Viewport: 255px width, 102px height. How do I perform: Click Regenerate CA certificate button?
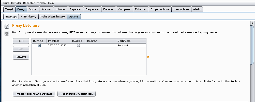77,94
